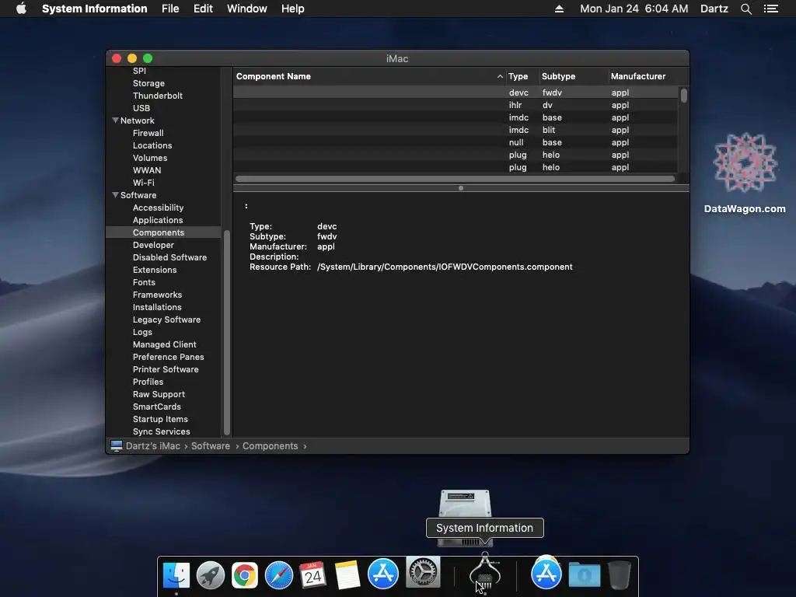Open the Help menu
Viewport: 796px width, 597px height.
(x=293, y=9)
